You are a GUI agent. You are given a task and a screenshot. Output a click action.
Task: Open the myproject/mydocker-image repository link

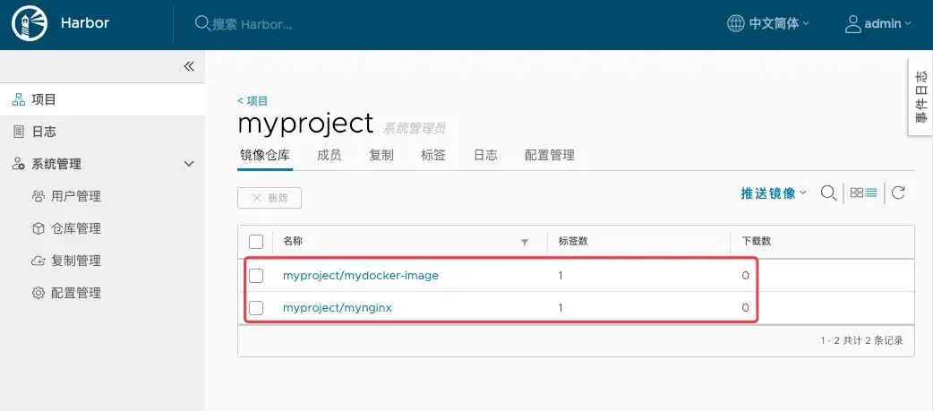pyautogui.click(x=361, y=276)
